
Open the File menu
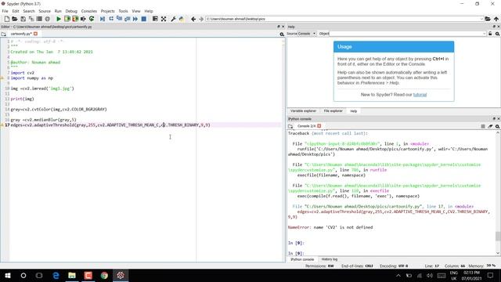coord(5,11)
